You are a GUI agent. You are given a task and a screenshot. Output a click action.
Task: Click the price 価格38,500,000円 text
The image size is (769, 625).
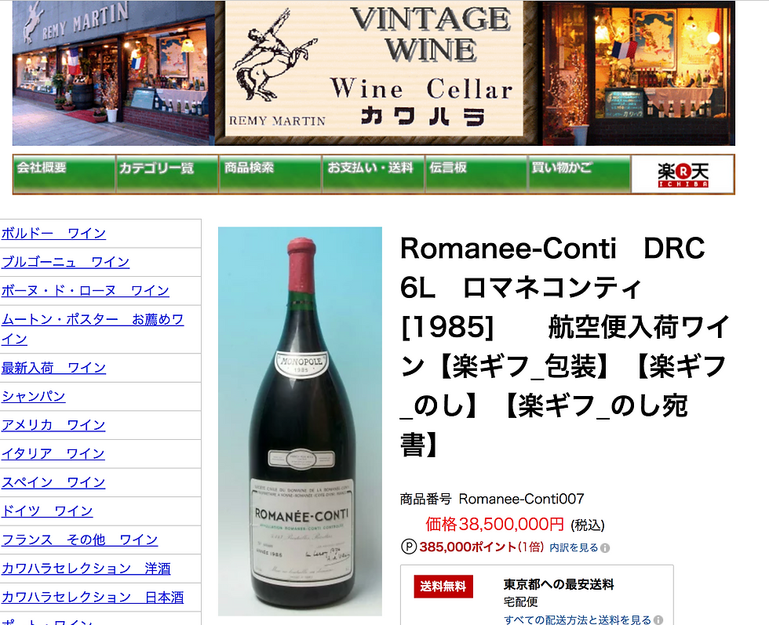click(x=495, y=525)
